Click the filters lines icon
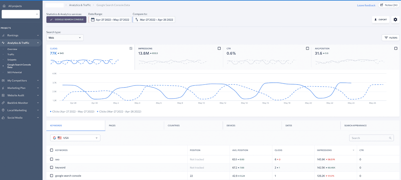 [x=386, y=38]
